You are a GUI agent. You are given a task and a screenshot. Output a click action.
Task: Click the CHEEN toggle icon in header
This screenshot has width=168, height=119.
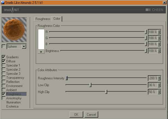[148, 10]
